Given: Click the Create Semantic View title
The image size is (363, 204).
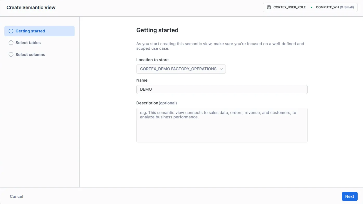Looking at the screenshot, I should tap(31, 8).
